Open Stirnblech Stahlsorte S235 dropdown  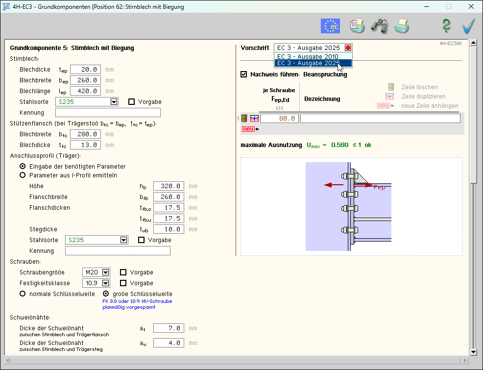coord(114,102)
